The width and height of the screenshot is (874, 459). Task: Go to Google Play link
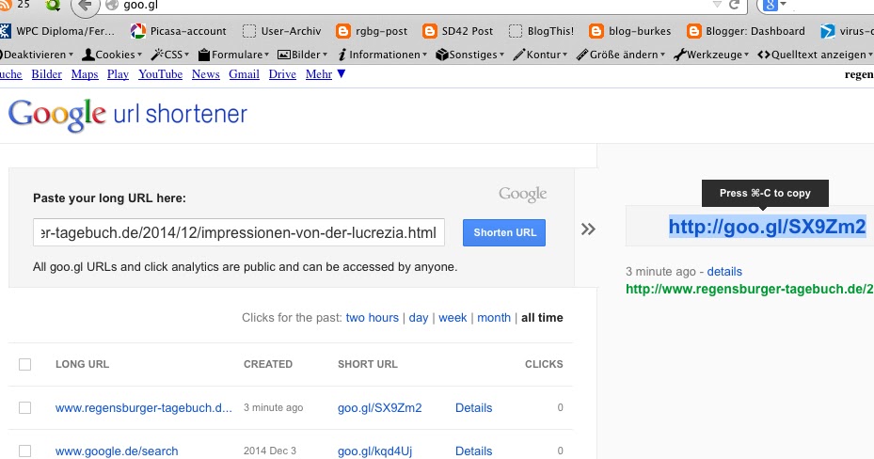click(x=118, y=74)
